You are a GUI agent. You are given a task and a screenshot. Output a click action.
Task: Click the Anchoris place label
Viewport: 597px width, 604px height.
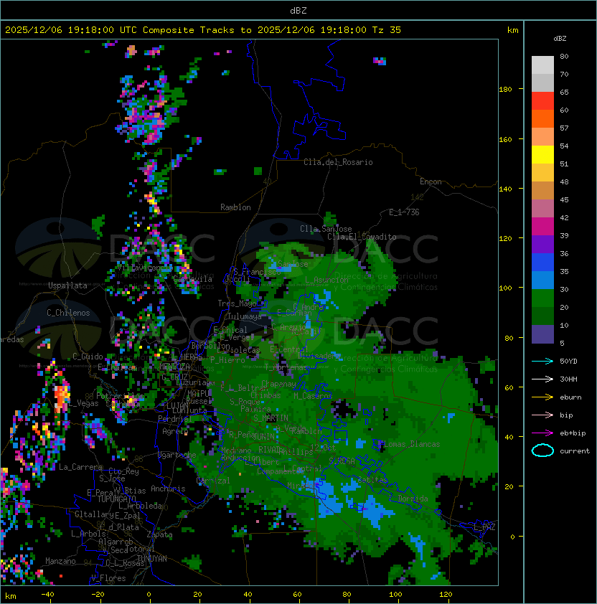pyautogui.click(x=168, y=489)
